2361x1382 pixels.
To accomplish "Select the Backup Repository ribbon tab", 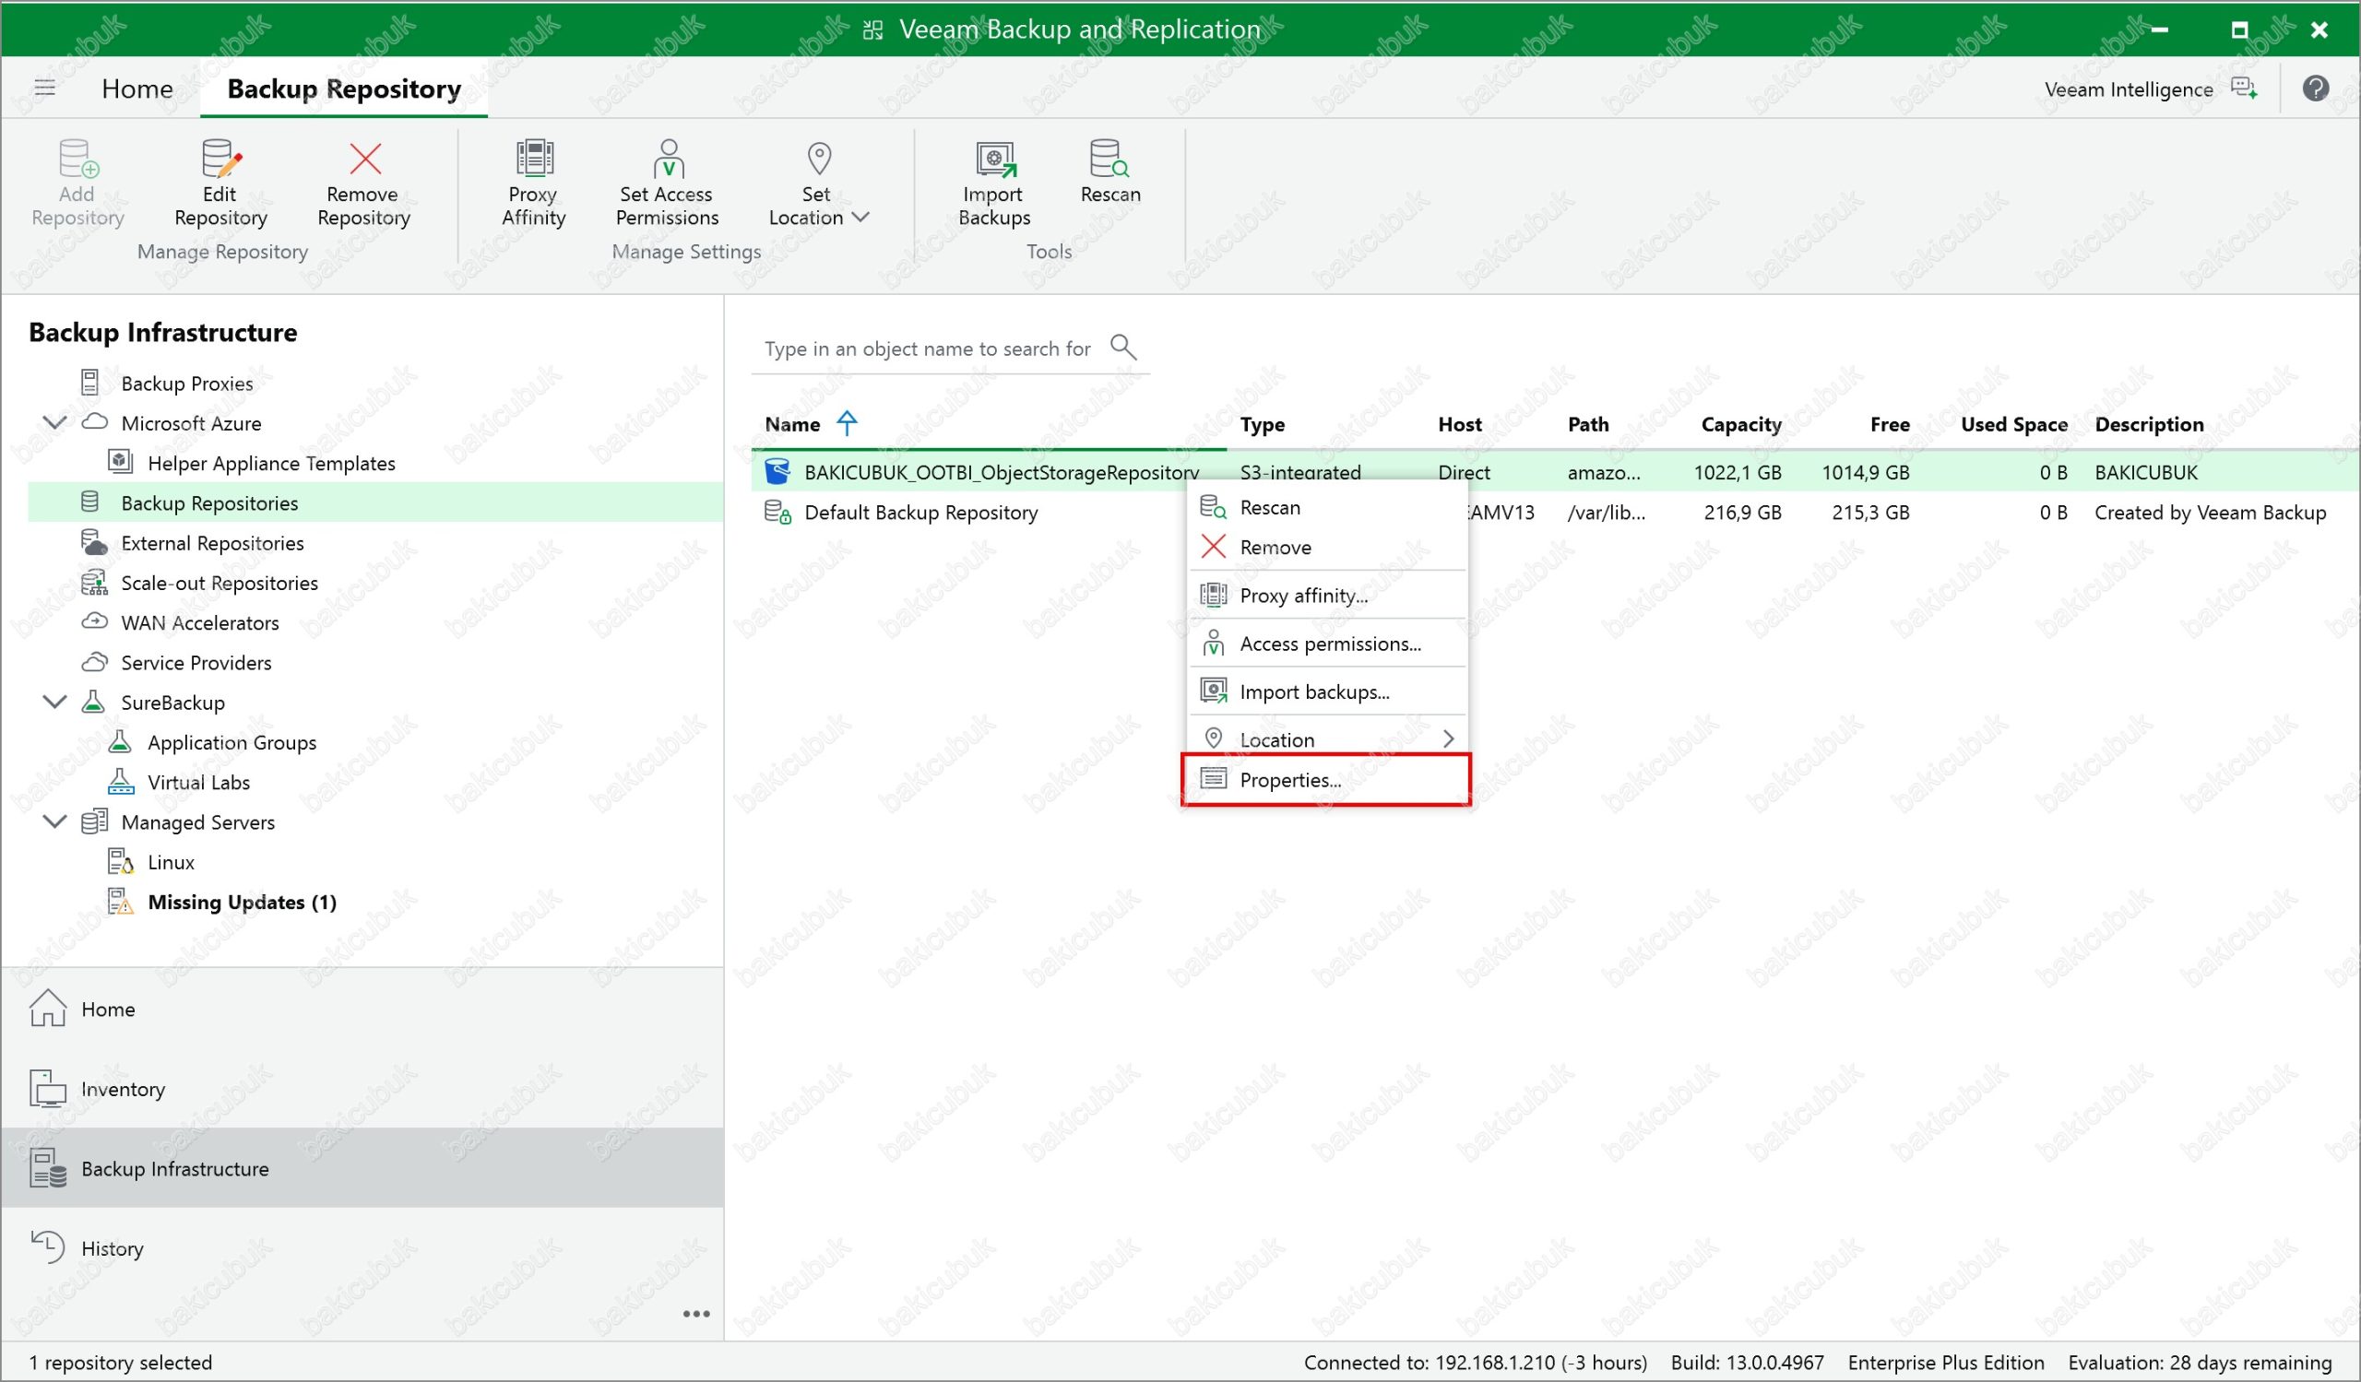I will 344,89.
